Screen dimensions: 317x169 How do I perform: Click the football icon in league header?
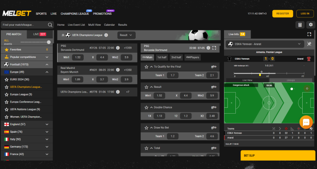pyautogui.click(x=68, y=35)
